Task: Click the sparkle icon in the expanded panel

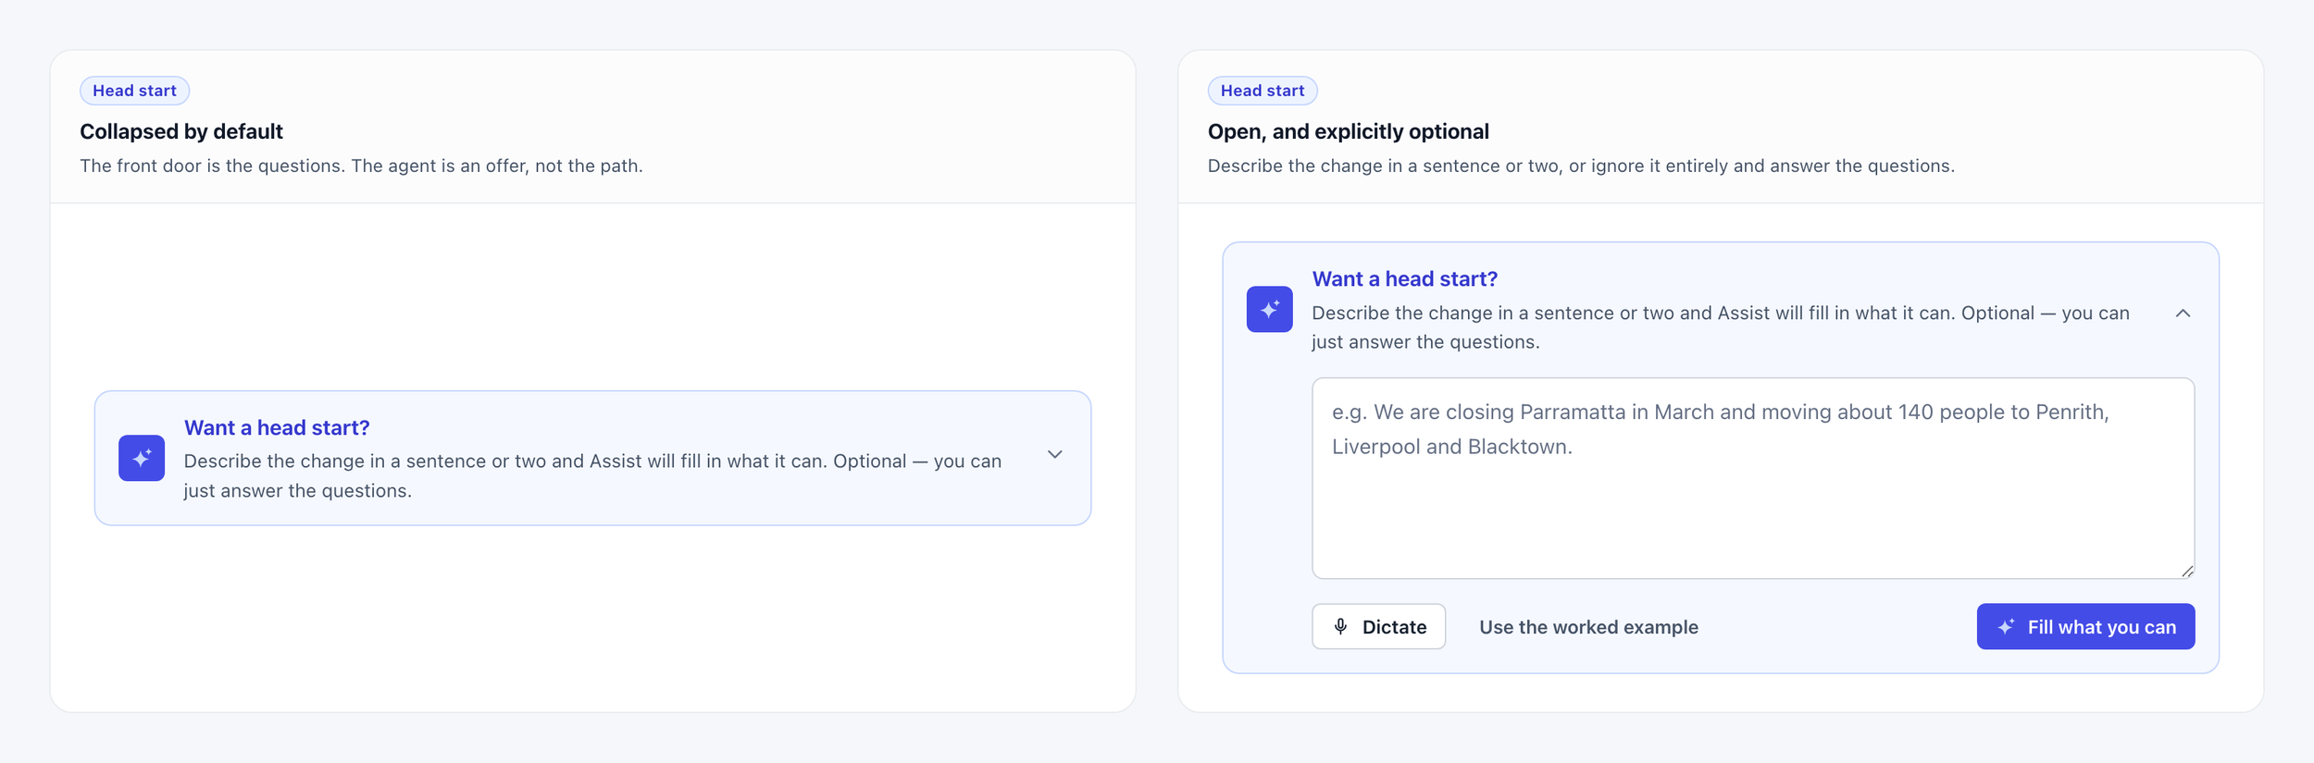Action: click(1269, 309)
